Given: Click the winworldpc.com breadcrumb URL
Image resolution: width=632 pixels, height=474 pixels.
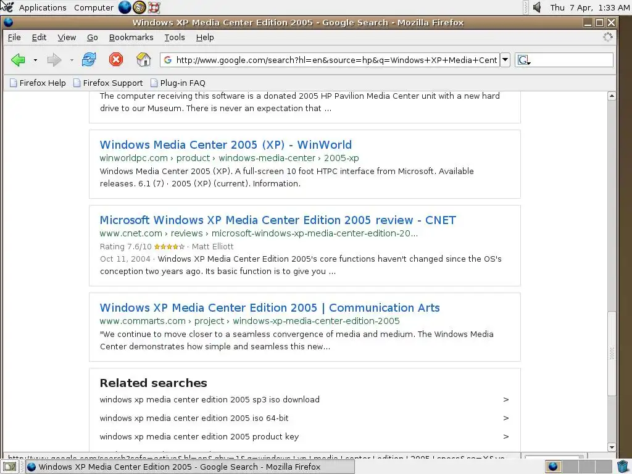Looking at the screenshot, I should pos(229,158).
